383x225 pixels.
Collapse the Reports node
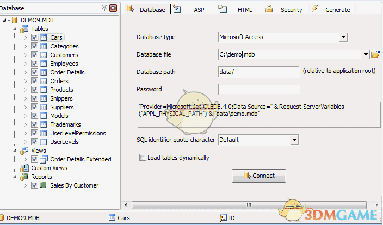(x=15, y=177)
